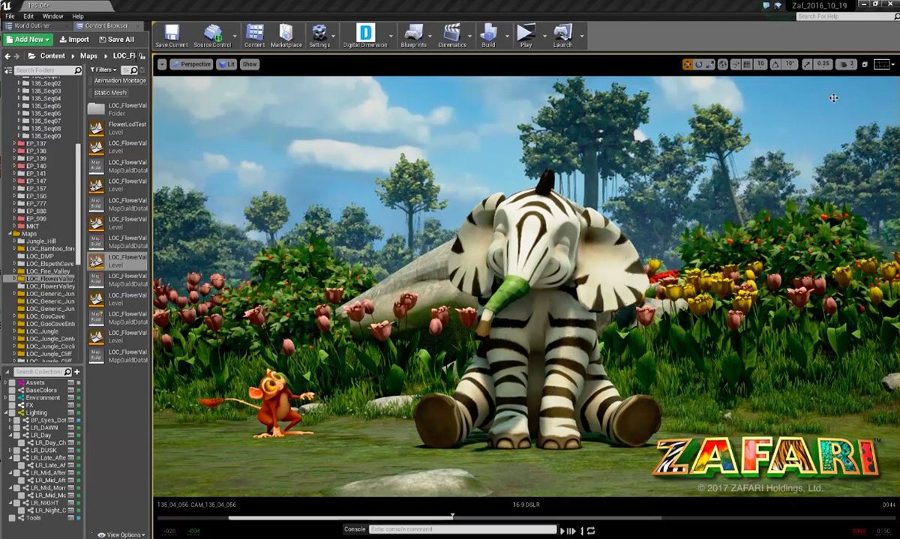900x539 pixels.
Task: Toggle rotation snapping triangle icon
Action: pyautogui.click(x=775, y=64)
